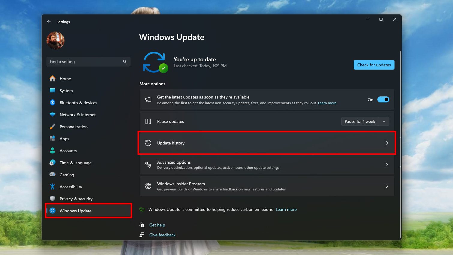453x255 pixels.
Task: Click the Home icon in sidebar
Action: (52, 78)
